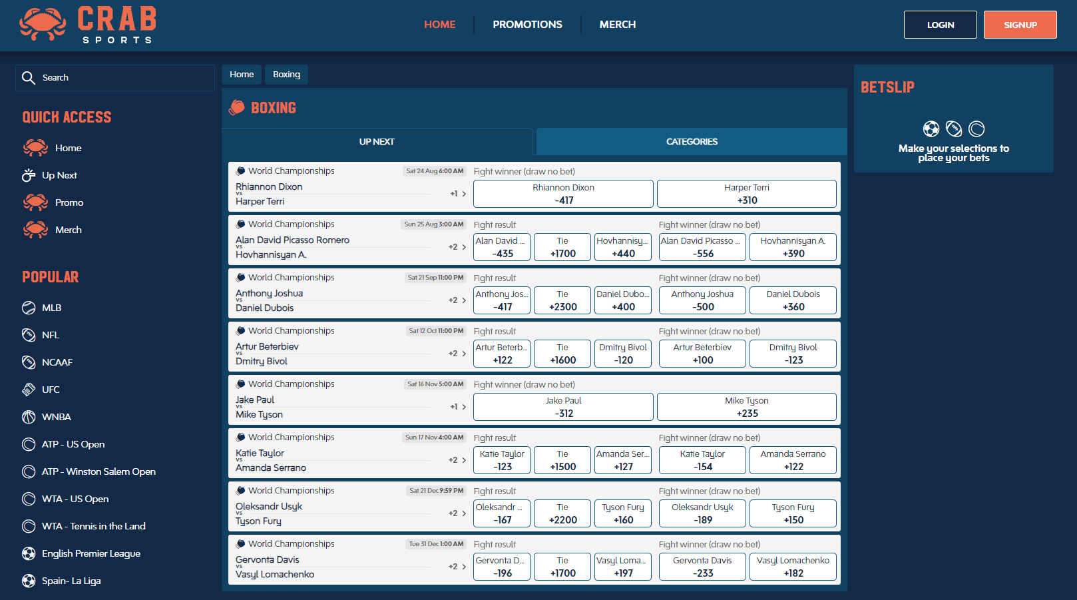The image size is (1077, 600).
Task: Expand +2 markets for Beterbiev vs Bivol
Action: pos(457,354)
